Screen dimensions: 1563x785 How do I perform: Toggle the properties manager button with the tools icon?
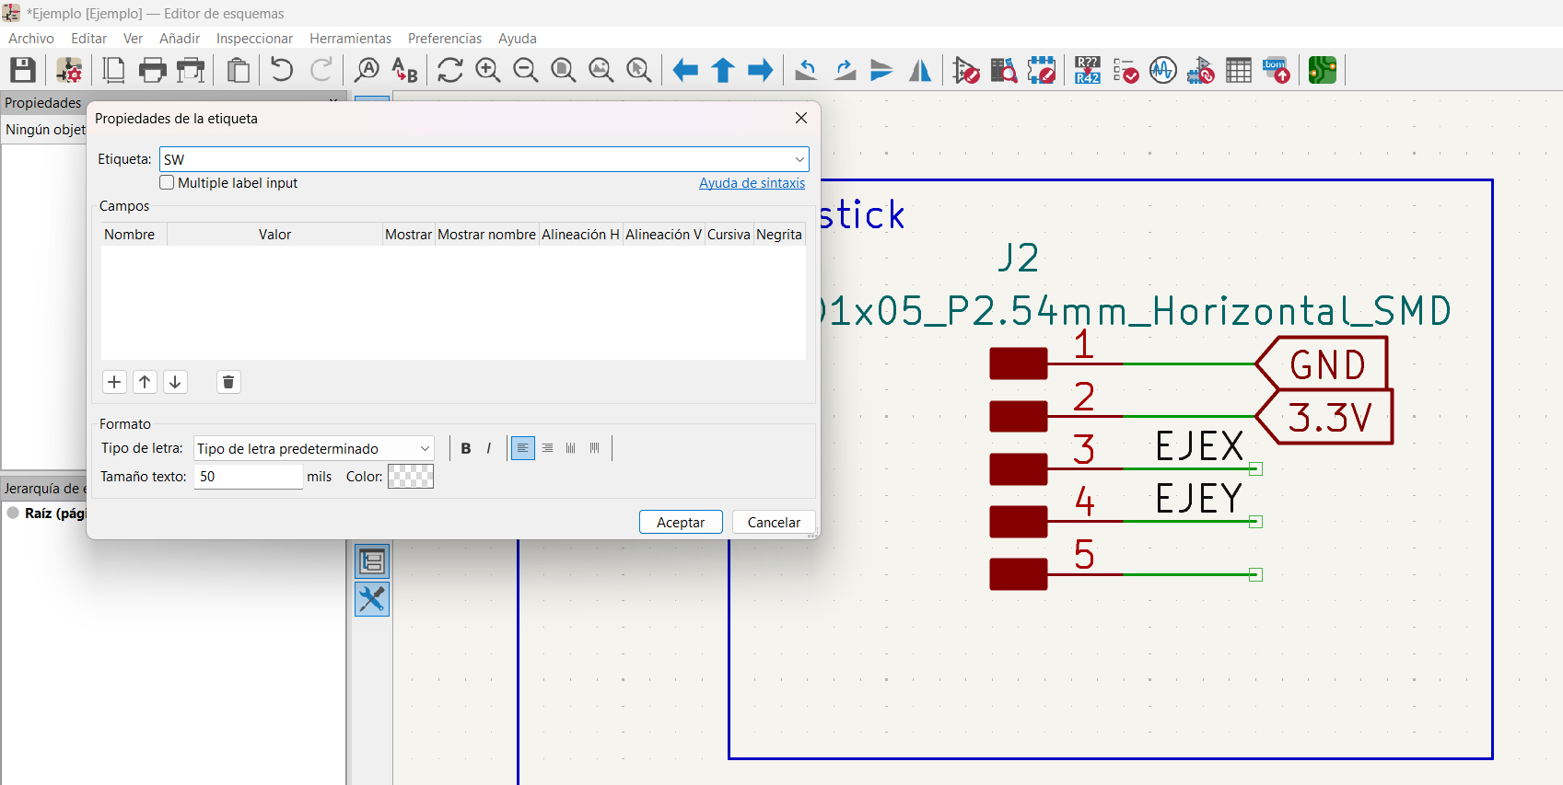[x=372, y=599]
